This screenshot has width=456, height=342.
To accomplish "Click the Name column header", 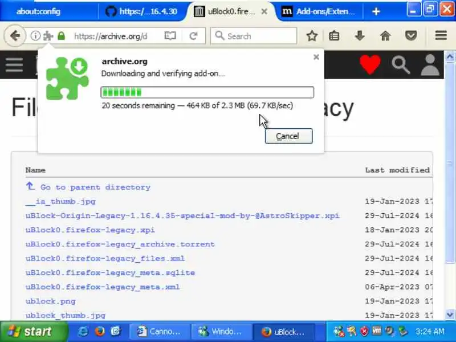I will point(35,170).
